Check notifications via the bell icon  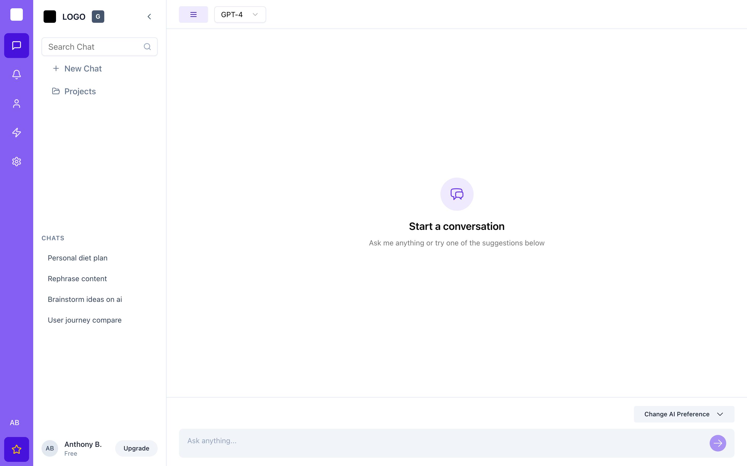click(16, 74)
